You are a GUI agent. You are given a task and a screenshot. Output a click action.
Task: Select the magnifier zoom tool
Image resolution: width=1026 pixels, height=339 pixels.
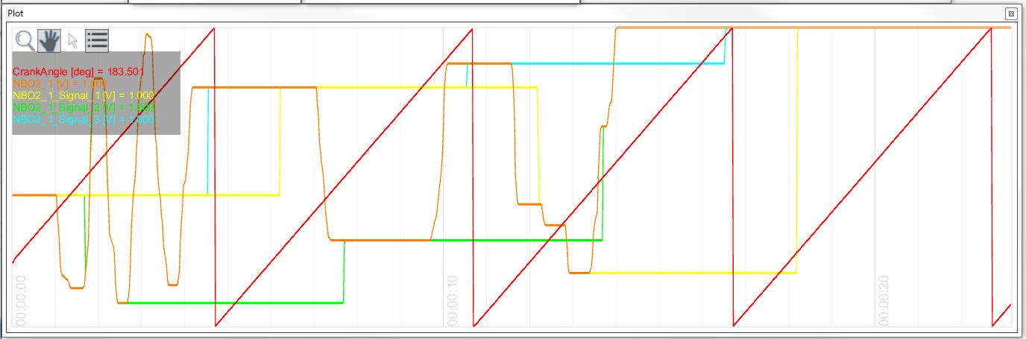point(25,41)
